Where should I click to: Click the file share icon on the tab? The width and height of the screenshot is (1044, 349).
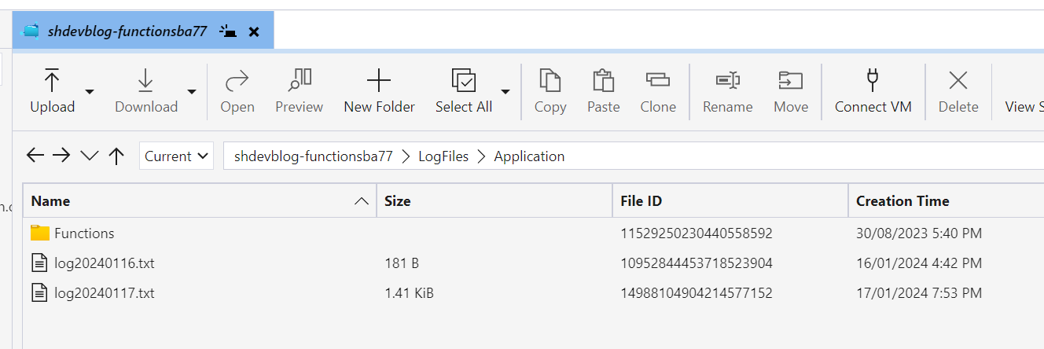tap(30, 31)
